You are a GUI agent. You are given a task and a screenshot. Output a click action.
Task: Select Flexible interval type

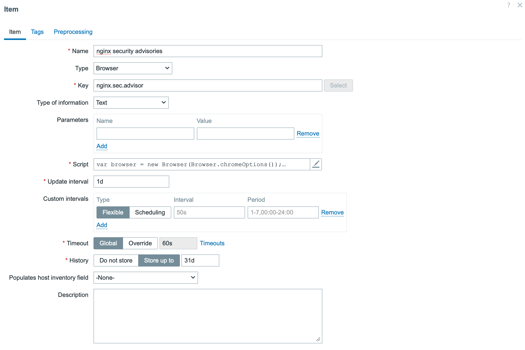(113, 212)
